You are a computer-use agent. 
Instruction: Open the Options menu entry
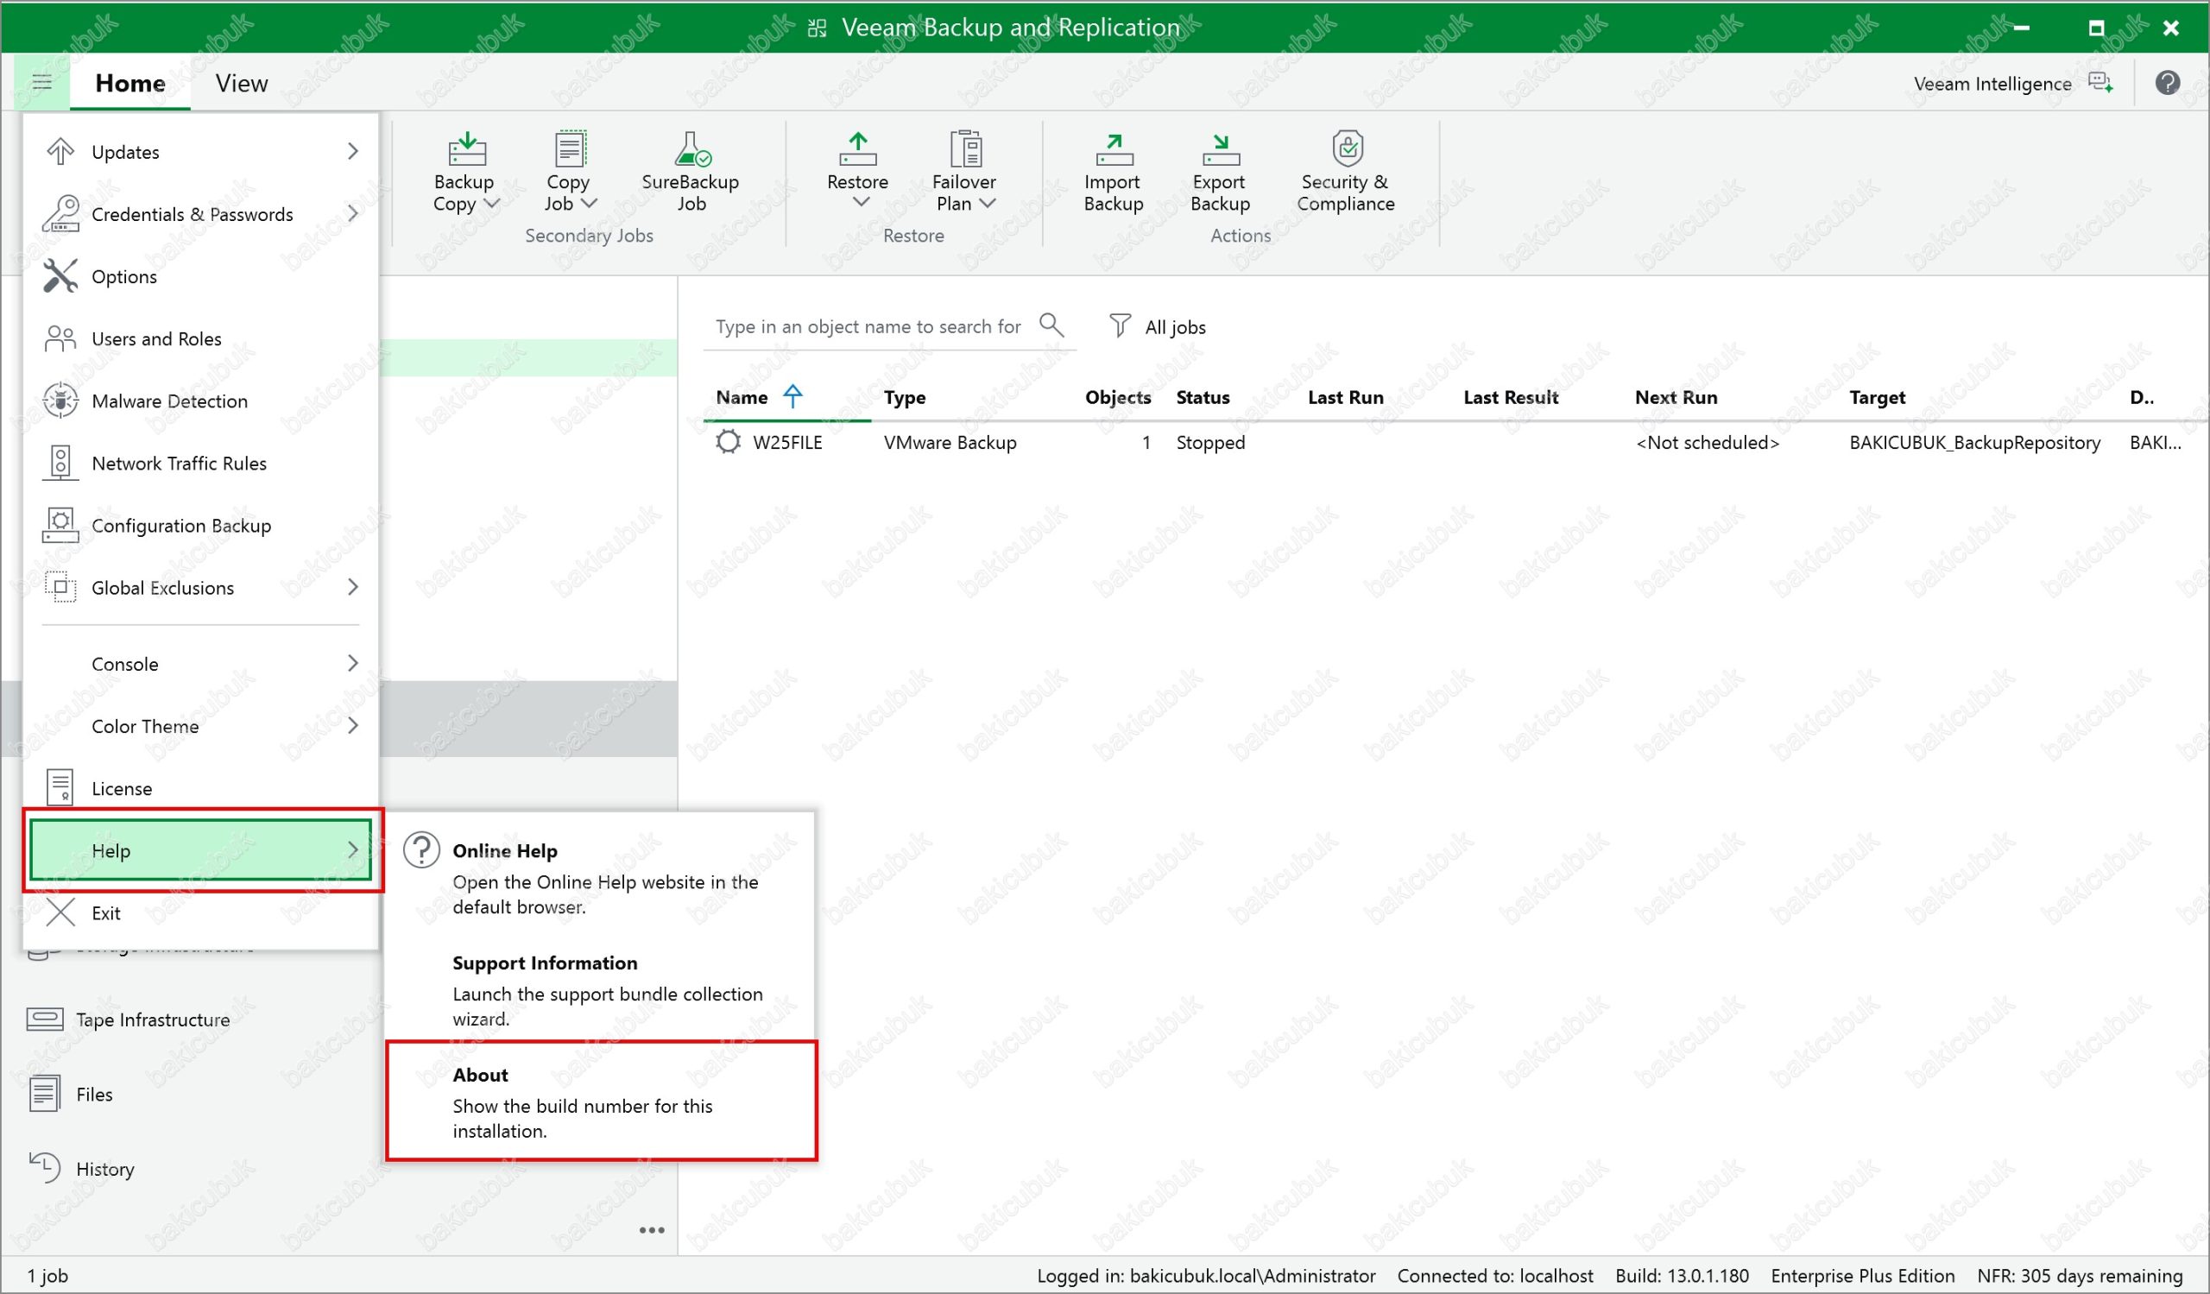[x=123, y=277]
